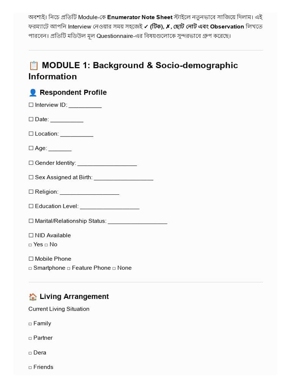The image size is (291, 388).
Task: Tick the Smartphone option box
Action: (30, 269)
